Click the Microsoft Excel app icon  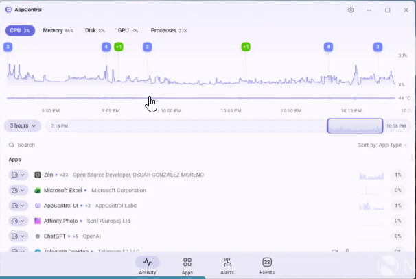click(x=38, y=190)
